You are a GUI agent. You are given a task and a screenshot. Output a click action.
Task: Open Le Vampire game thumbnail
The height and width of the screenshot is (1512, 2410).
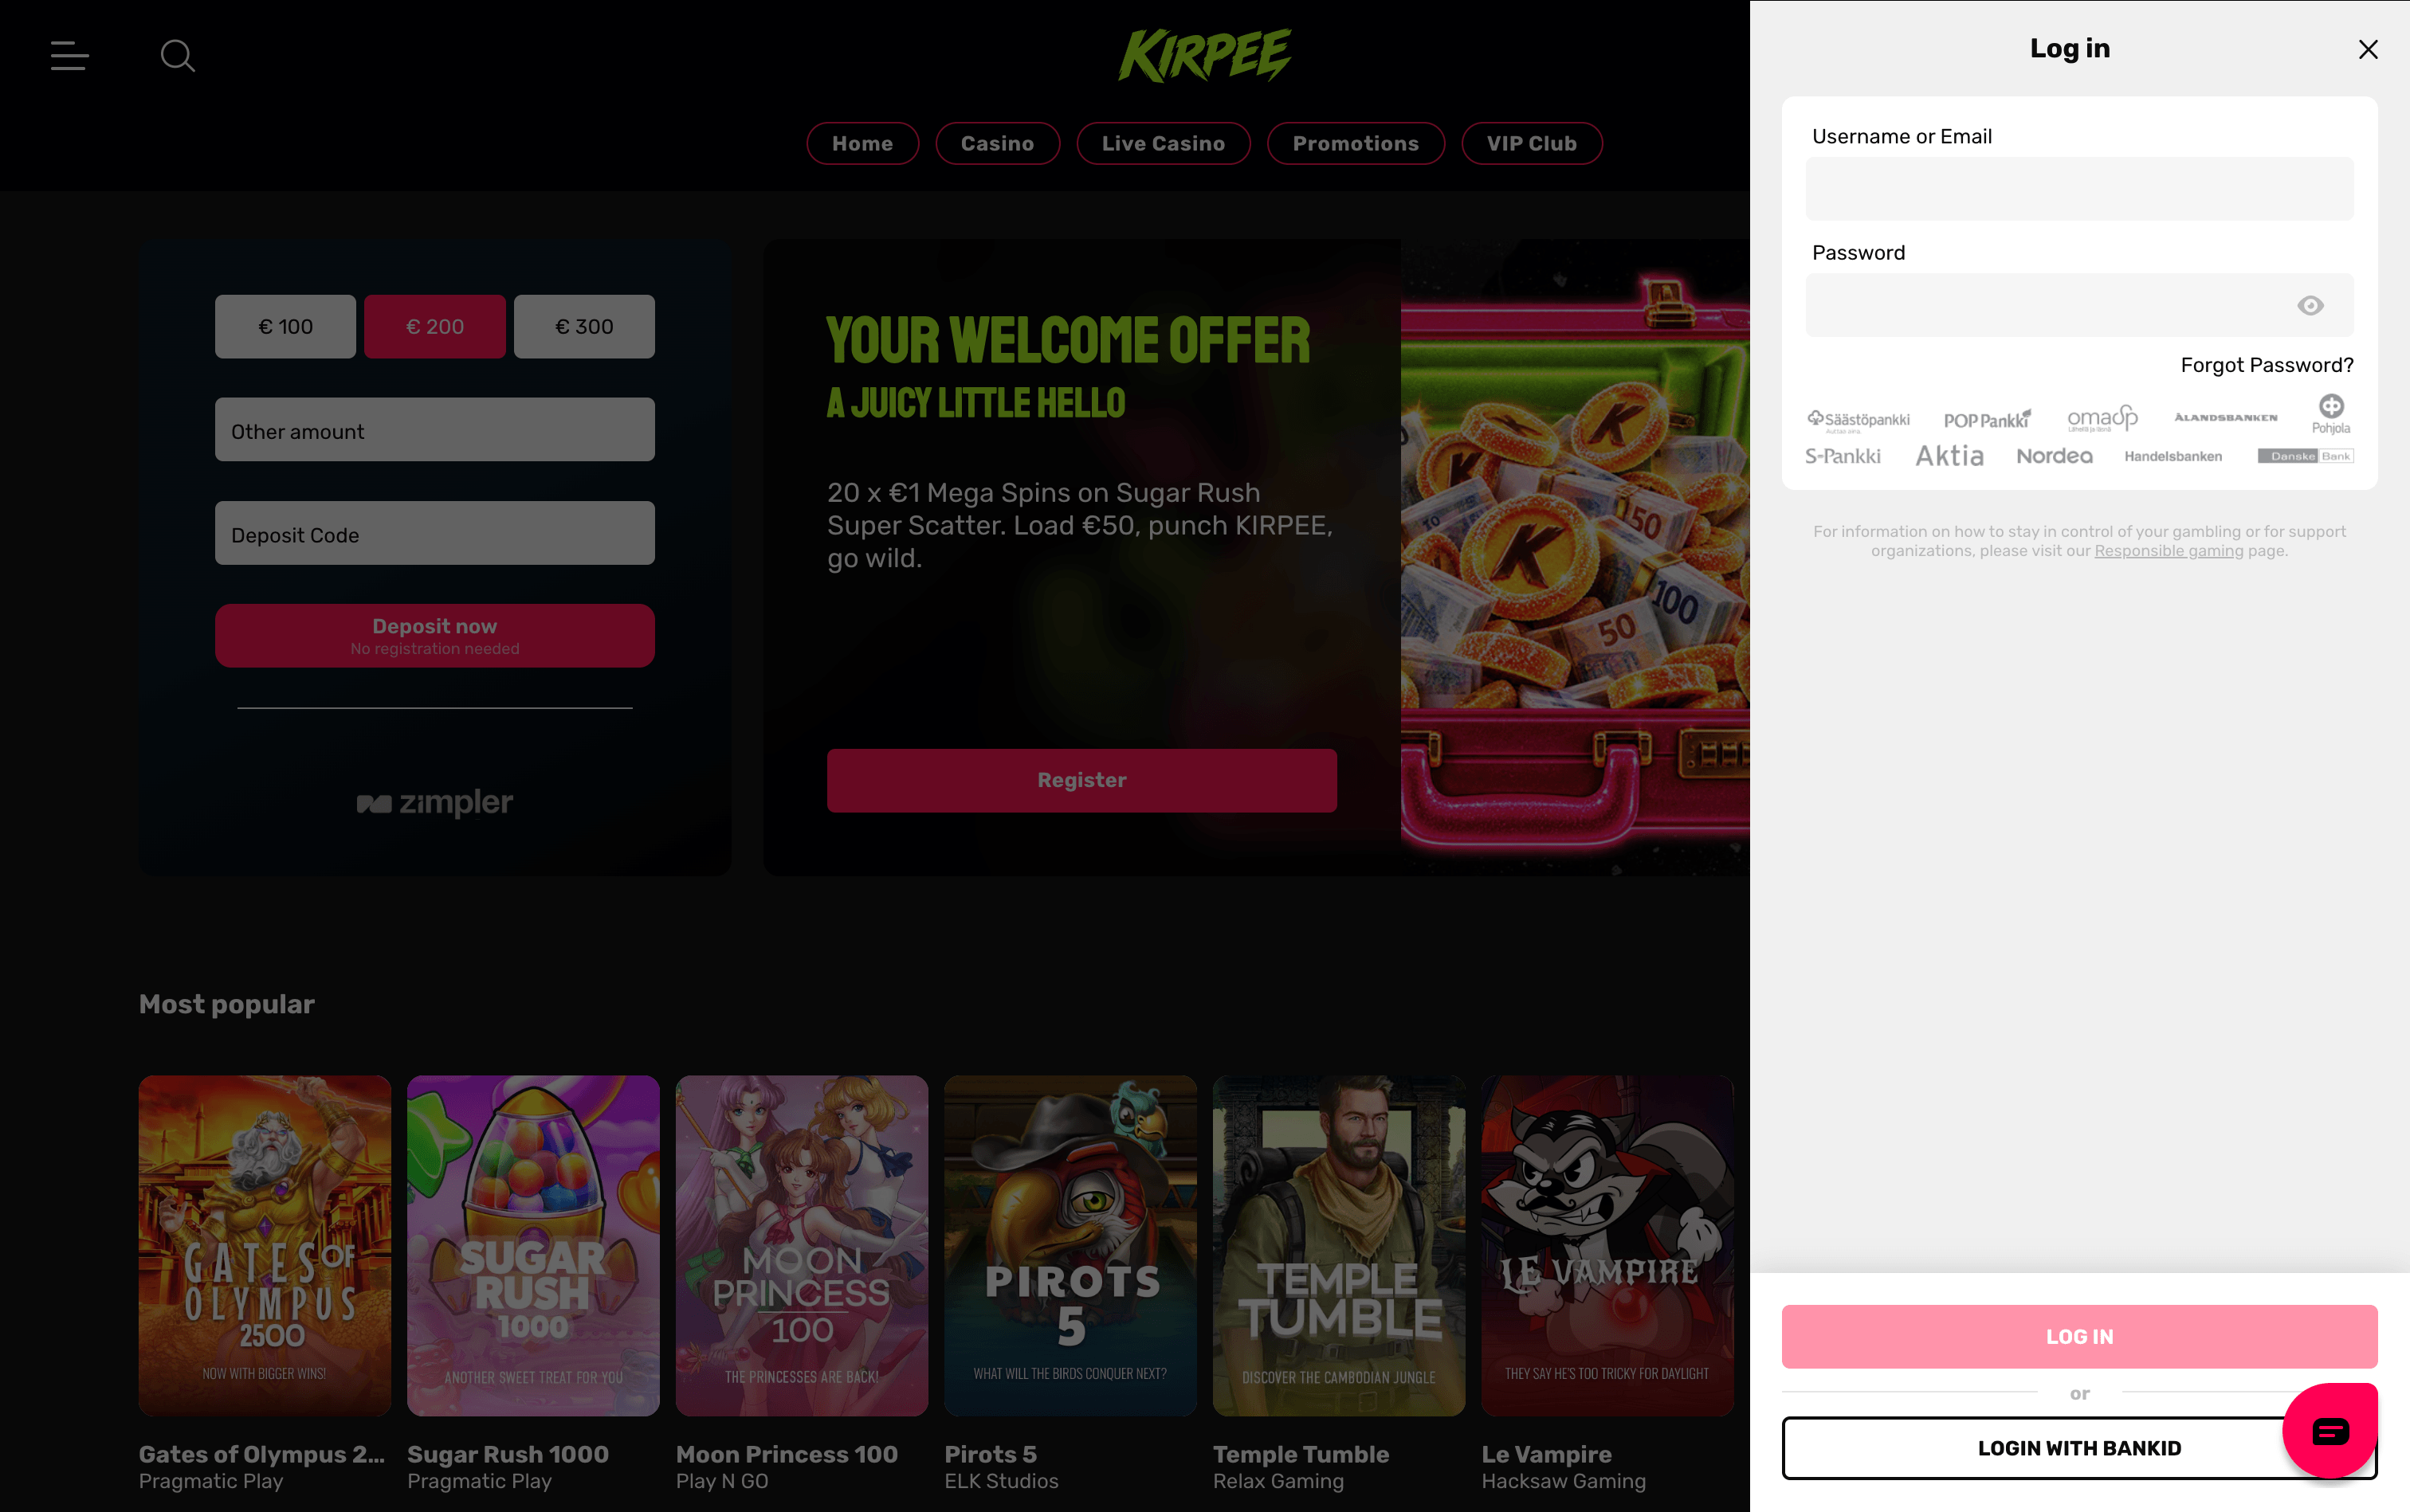pyautogui.click(x=1607, y=1245)
